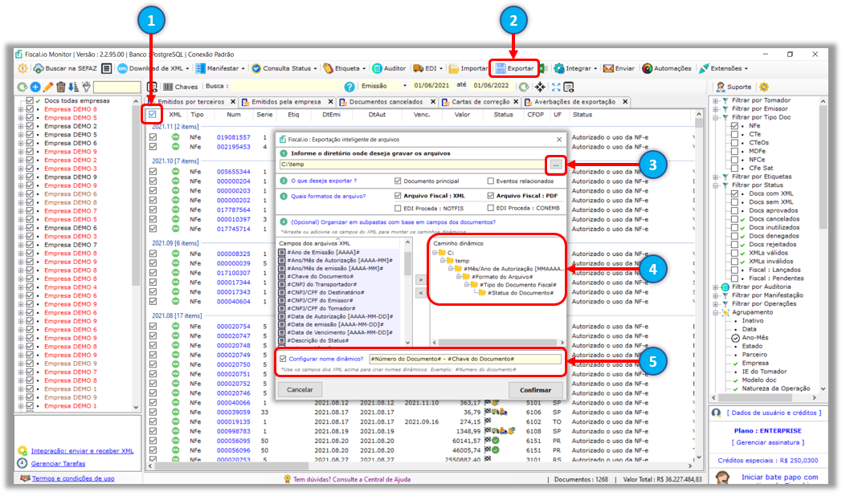Toggle NFe filter checkbox in right panel
842x496 pixels.
[734, 125]
